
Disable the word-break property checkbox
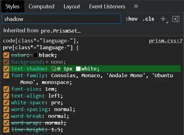(6, 116)
